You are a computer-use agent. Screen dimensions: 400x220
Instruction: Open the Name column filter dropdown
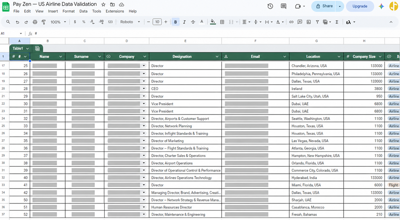(61, 57)
